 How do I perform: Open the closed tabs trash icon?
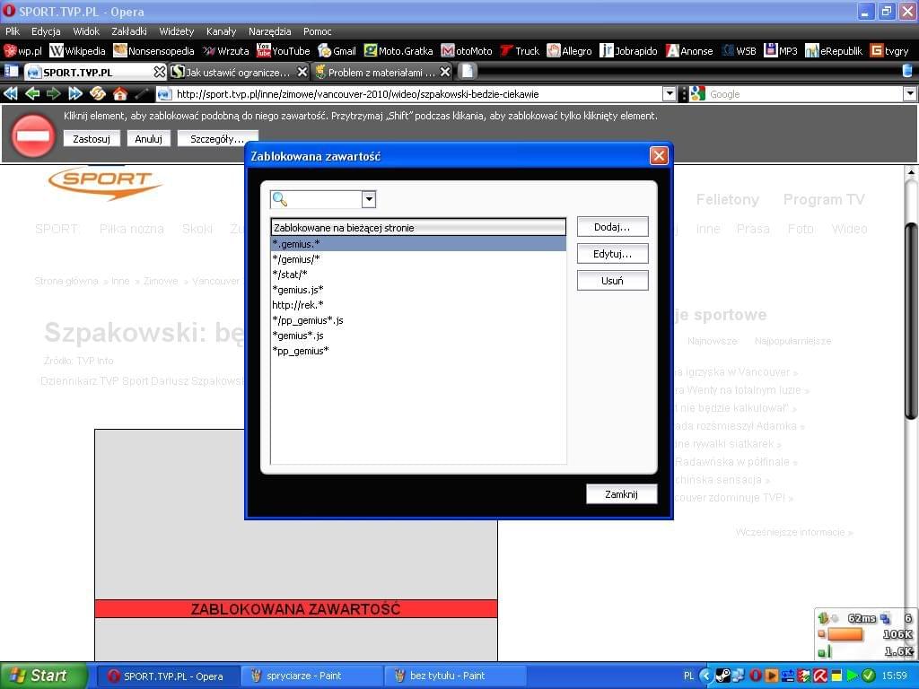[x=907, y=72]
